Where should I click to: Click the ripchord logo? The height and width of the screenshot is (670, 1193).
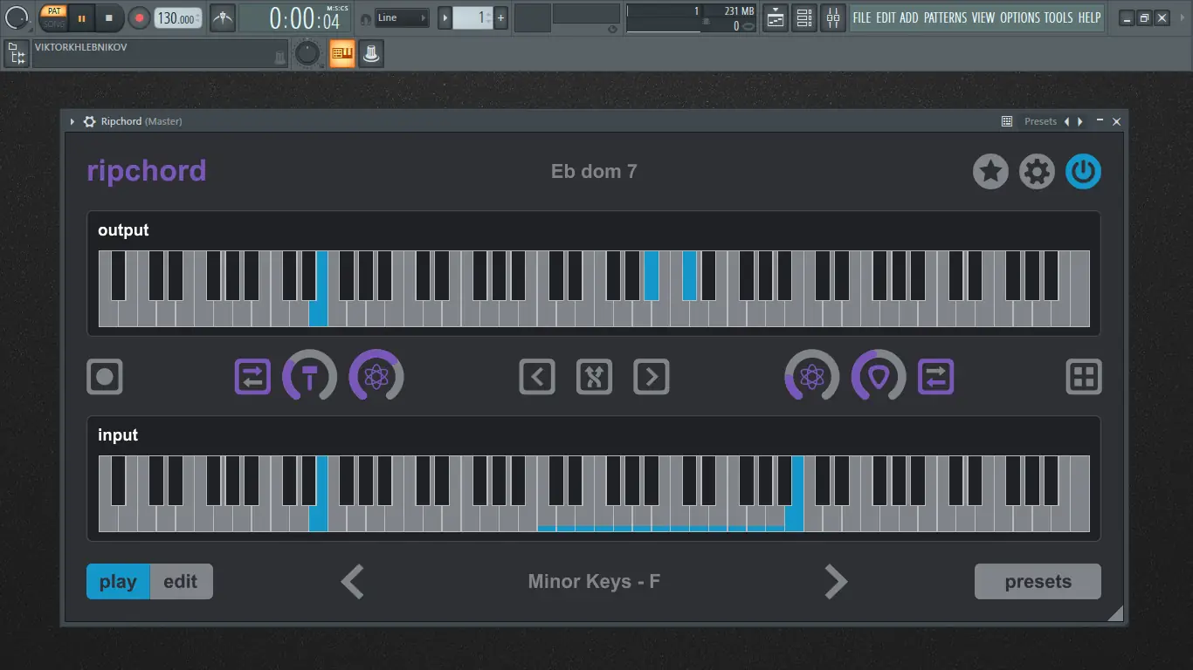147,171
